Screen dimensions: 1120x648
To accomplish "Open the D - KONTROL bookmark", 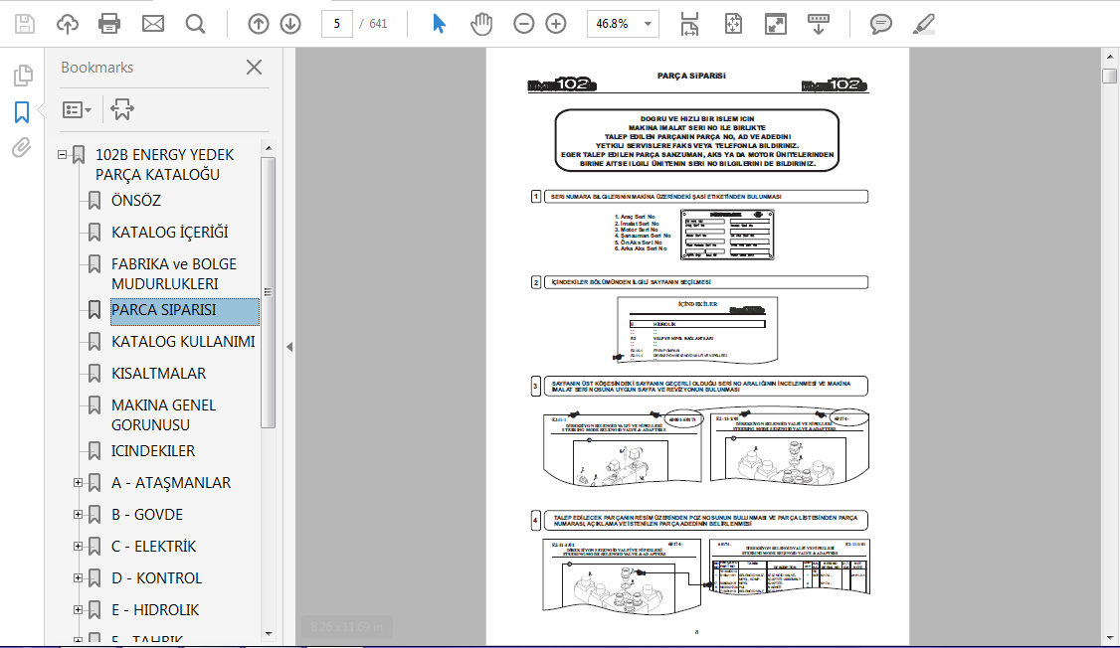I will pyautogui.click(x=156, y=578).
